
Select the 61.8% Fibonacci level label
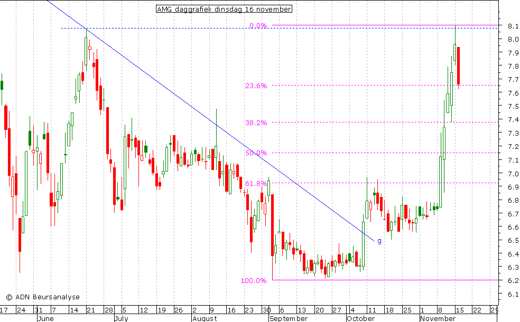tap(256, 183)
